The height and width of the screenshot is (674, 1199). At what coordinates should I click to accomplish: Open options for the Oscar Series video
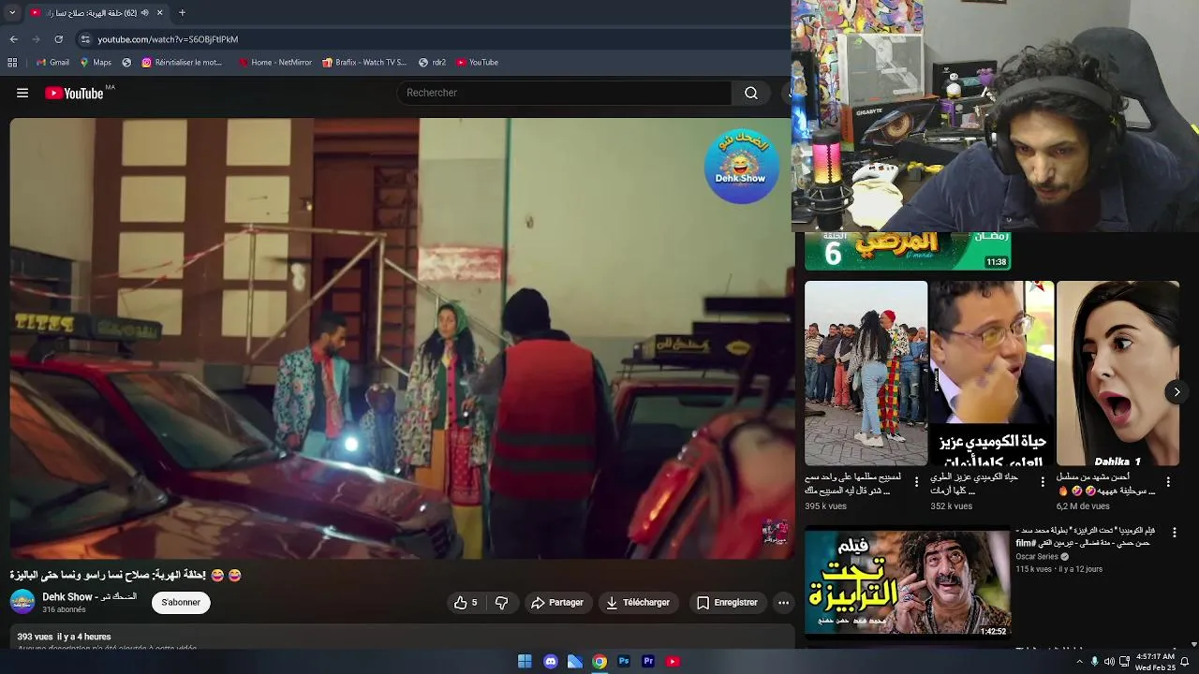(x=1174, y=533)
